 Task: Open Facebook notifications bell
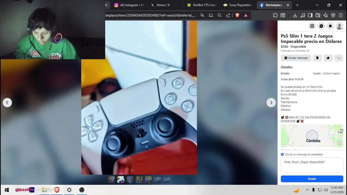[x=330, y=26]
